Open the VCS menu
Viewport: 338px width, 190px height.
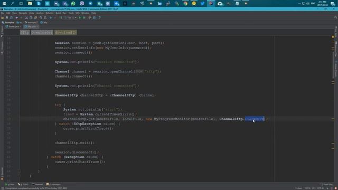(78, 13)
